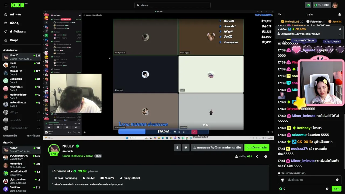This screenshot has width=345, height=194.
Task: Open offline mavis97x channel
Action: click(x=22, y=120)
